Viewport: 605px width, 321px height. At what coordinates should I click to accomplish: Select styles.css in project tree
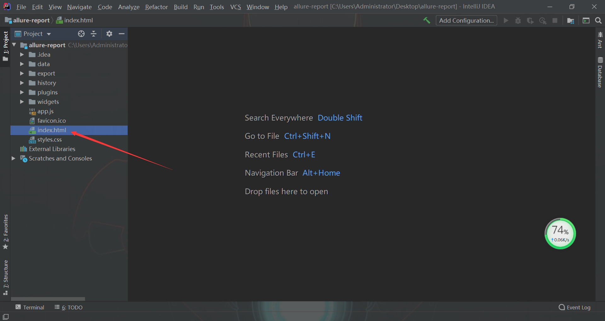coord(49,139)
